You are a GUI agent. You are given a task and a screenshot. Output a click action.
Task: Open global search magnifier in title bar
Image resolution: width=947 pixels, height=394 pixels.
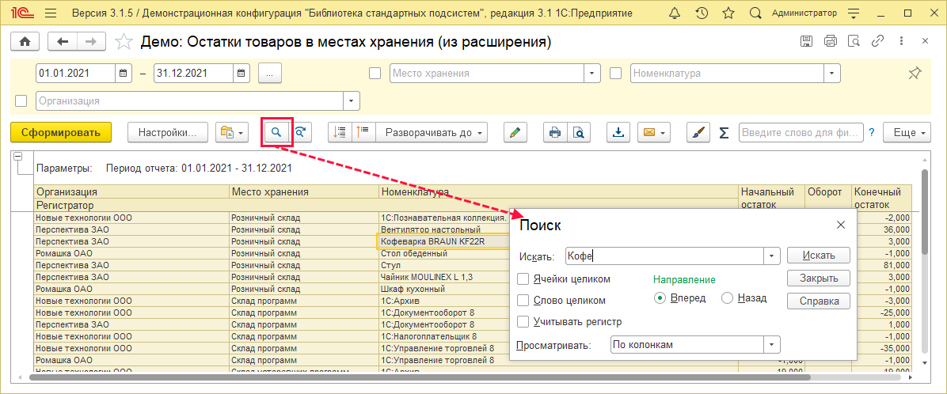(755, 13)
